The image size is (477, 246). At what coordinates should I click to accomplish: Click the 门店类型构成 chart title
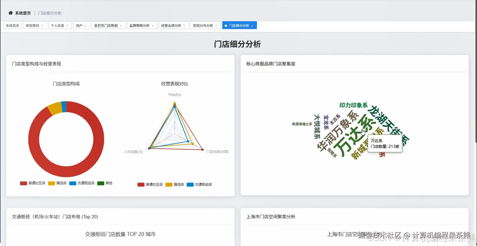(66, 84)
